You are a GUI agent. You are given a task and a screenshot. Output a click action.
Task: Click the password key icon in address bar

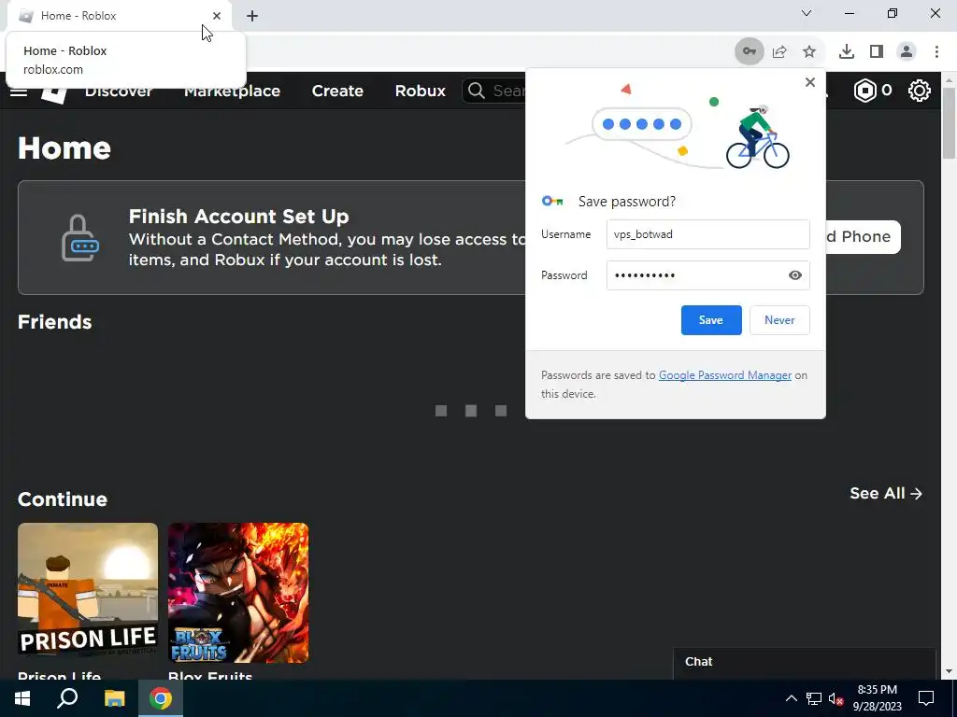point(749,51)
